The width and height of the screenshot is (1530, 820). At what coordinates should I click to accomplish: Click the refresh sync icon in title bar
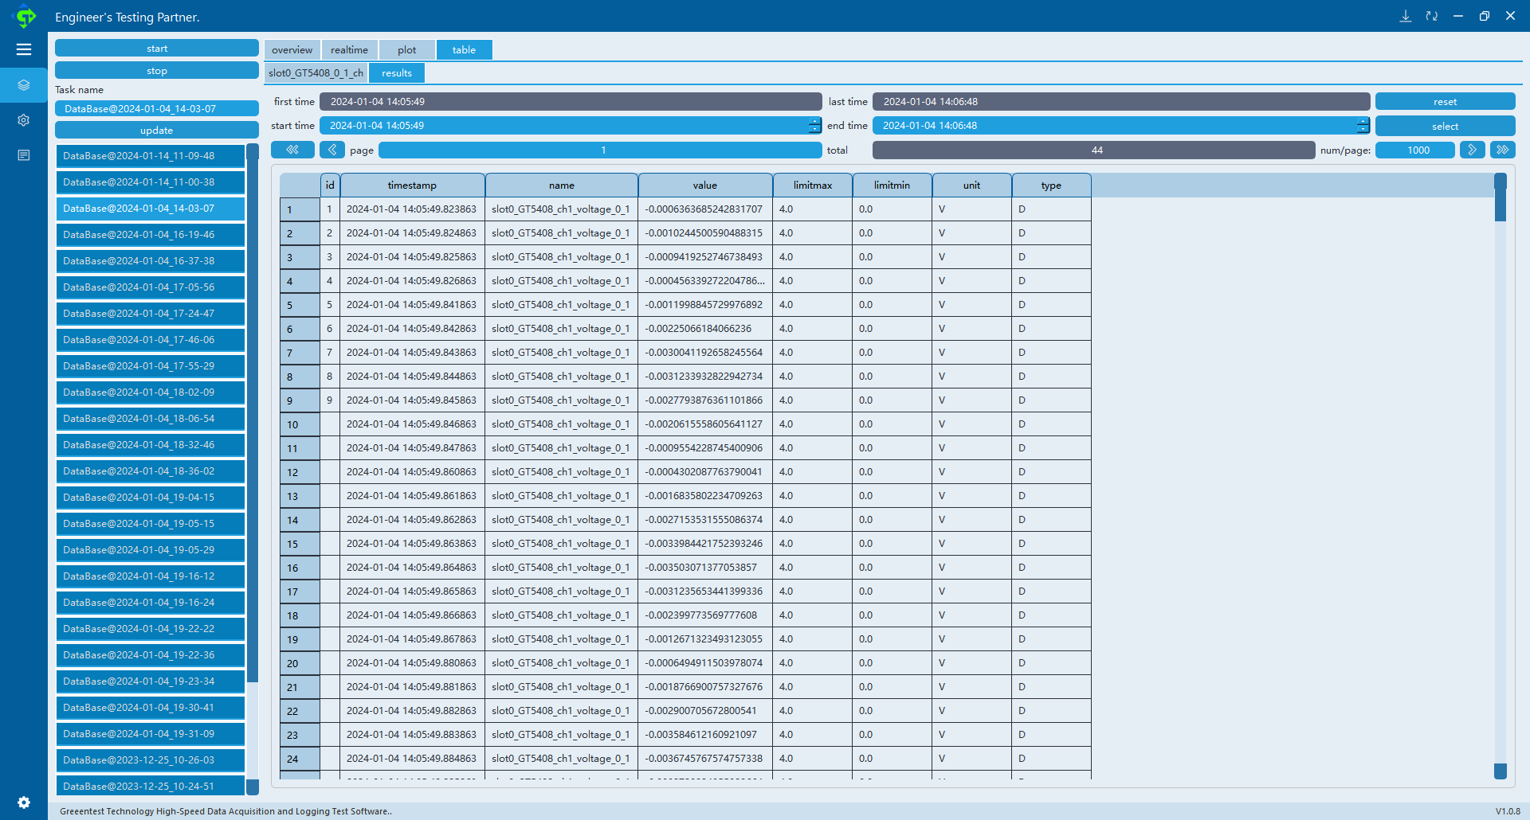pyautogui.click(x=1432, y=16)
